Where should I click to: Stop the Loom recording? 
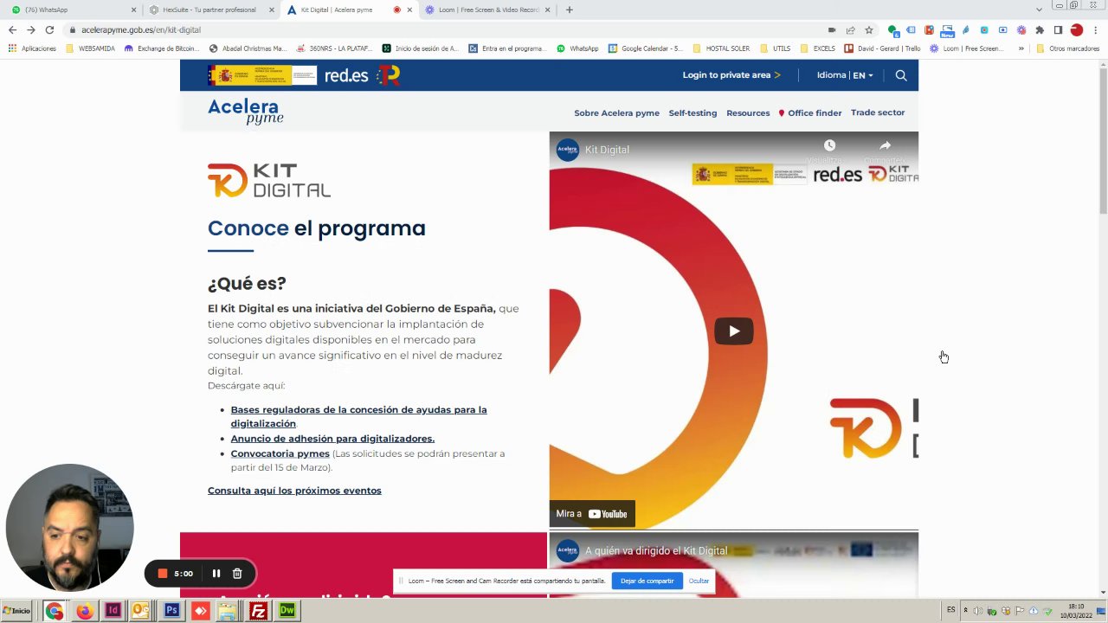pos(162,573)
